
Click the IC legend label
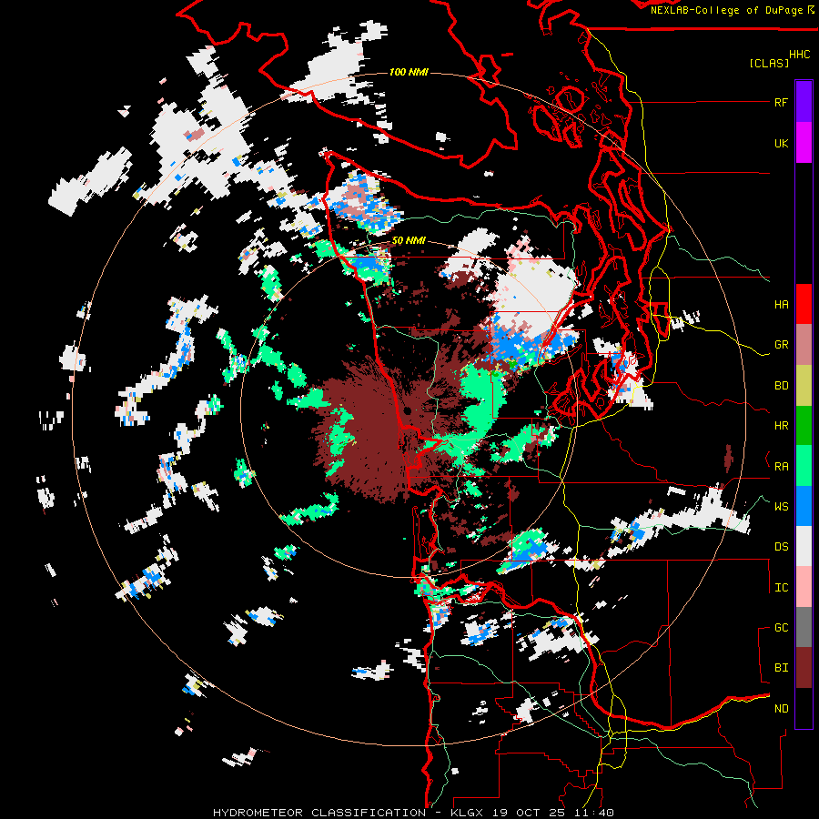(x=781, y=588)
